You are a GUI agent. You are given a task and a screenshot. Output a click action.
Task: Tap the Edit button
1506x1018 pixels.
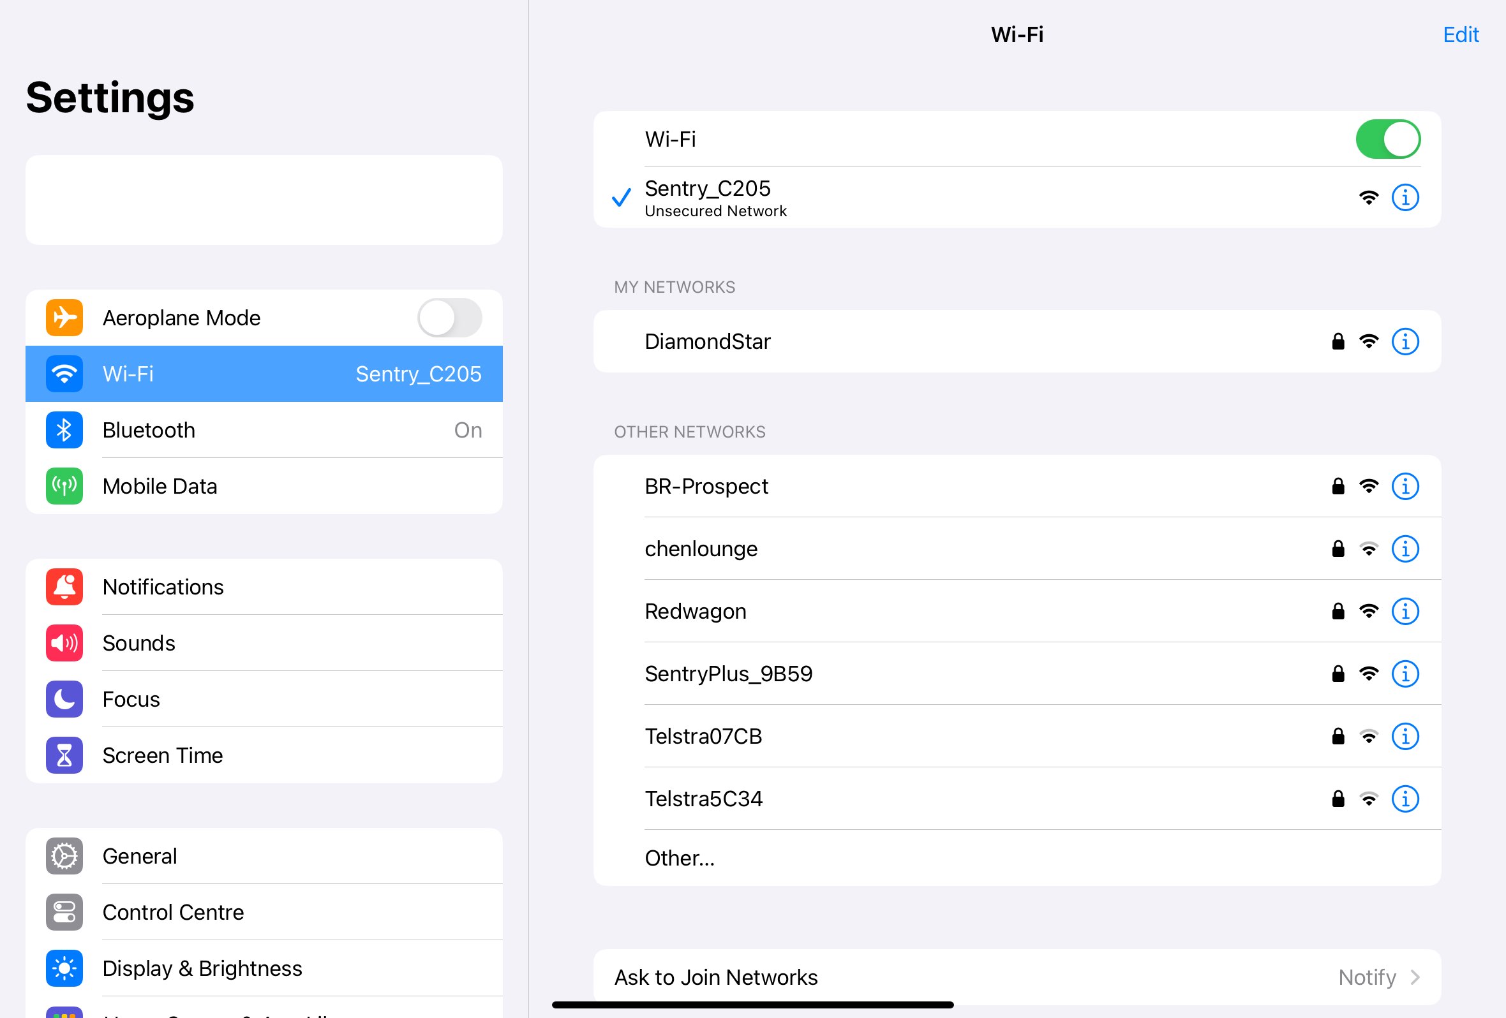point(1460,34)
